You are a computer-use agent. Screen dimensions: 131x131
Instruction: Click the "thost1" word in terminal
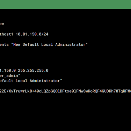pos(6,34)
